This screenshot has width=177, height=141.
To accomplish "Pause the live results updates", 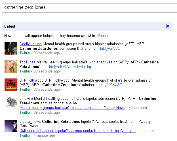I will [102, 36].
